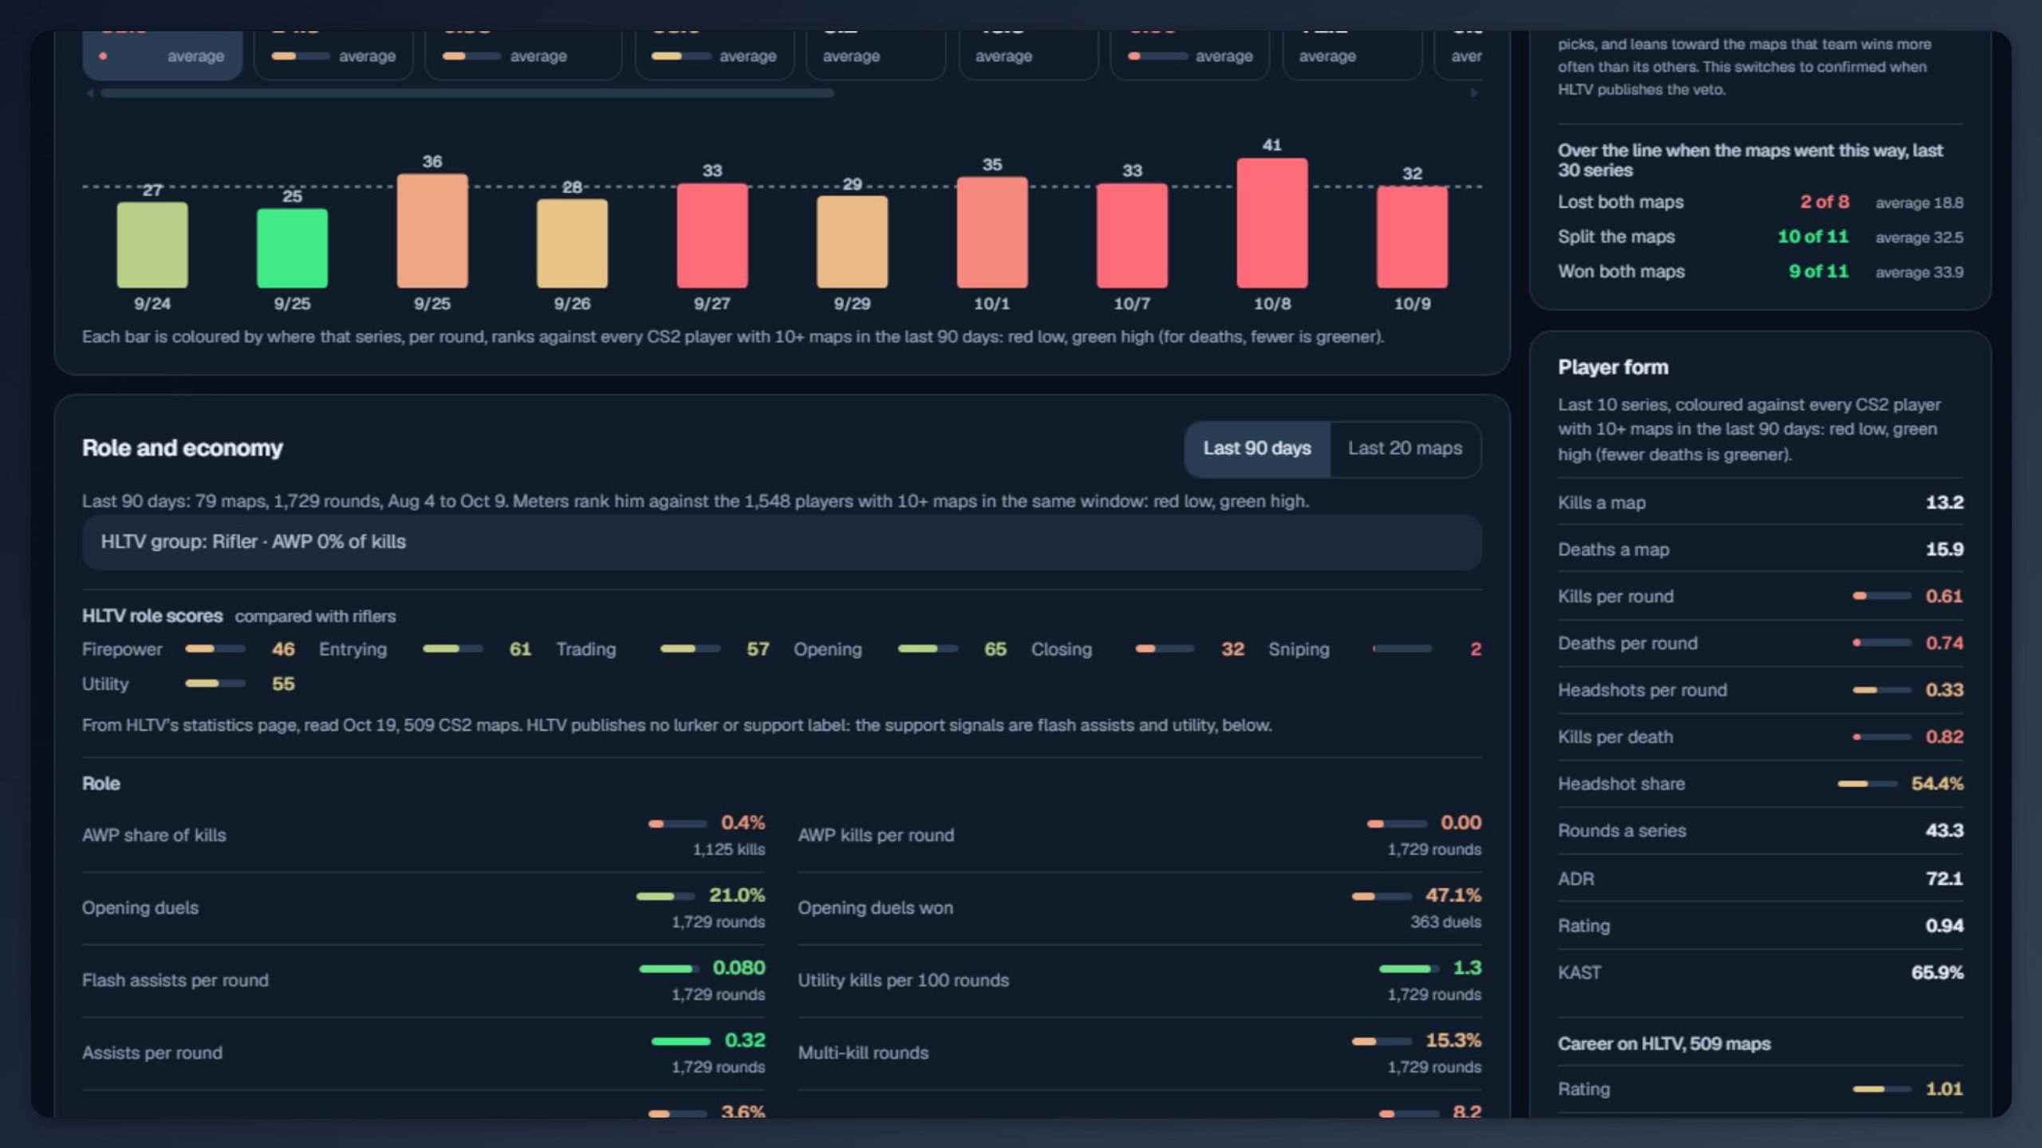Click the 'Opening duels won' value 47.1%
The width and height of the screenshot is (2042, 1148).
[x=1453, y=895]
